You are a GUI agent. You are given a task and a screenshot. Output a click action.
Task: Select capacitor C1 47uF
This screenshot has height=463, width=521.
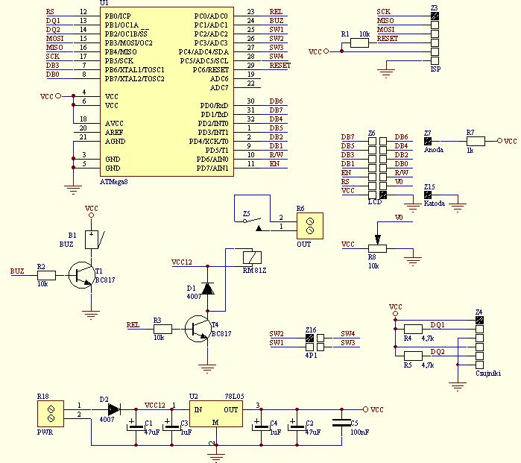point(136,426)
